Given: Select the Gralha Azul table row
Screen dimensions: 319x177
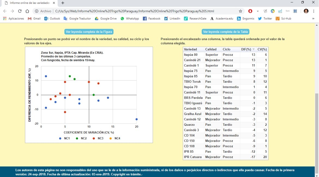Looking at the screenshot, I should point(225,114).
